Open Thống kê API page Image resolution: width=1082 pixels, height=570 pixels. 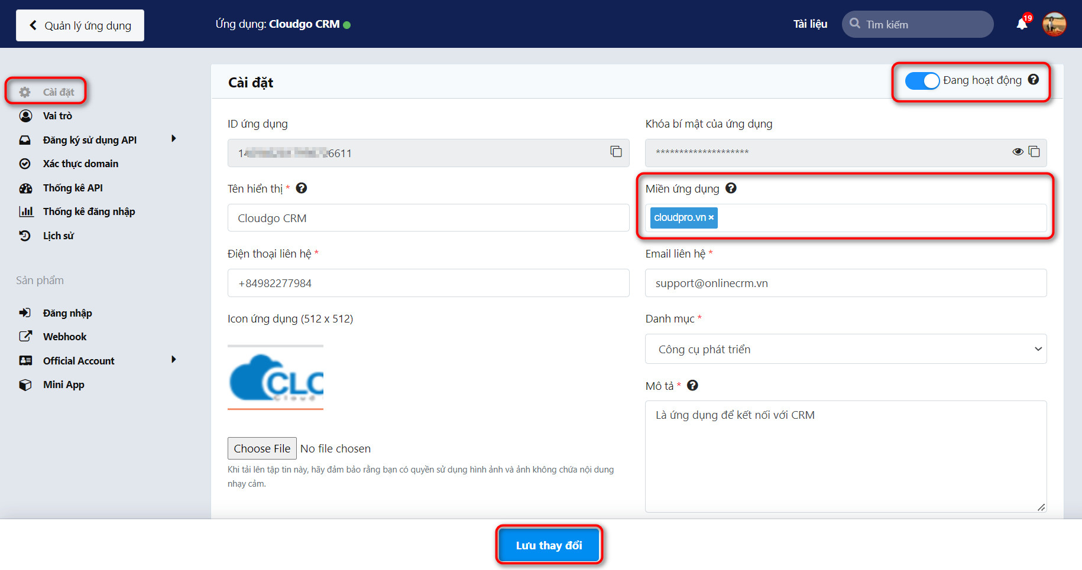(x=73, y=188)
